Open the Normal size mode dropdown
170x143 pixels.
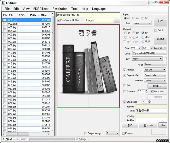[160, 48]
